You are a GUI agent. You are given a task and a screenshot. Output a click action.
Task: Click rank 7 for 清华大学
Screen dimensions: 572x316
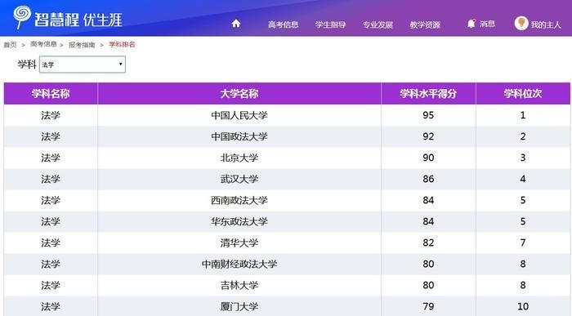click(x=523, y=243)
